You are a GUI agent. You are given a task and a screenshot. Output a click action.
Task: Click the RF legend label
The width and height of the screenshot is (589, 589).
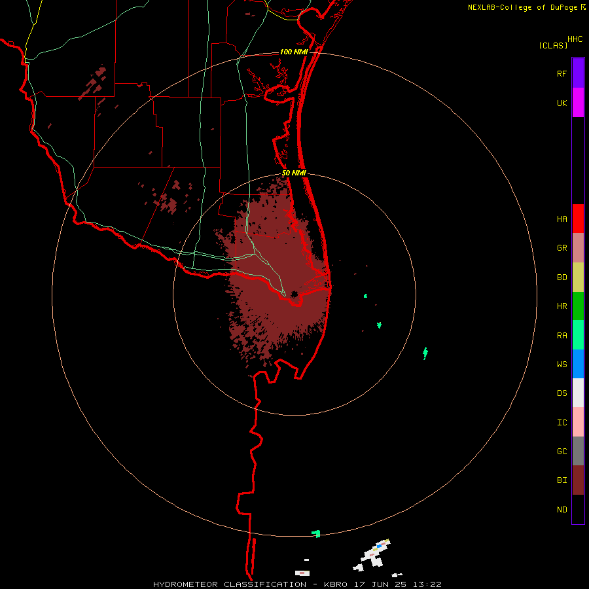(562, 74)
